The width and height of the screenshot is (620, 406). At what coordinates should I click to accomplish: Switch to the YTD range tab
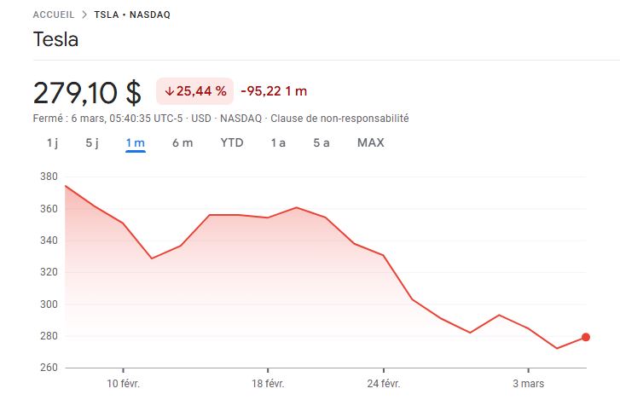click(x=232, y=143)
